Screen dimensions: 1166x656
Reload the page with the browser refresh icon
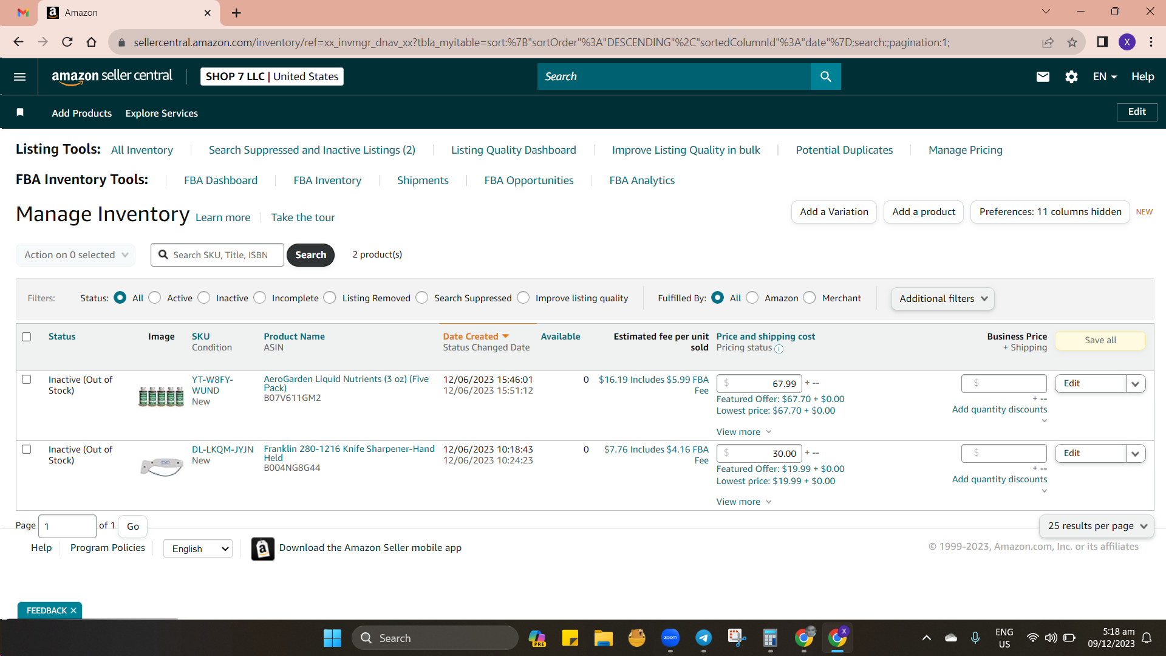67,42
